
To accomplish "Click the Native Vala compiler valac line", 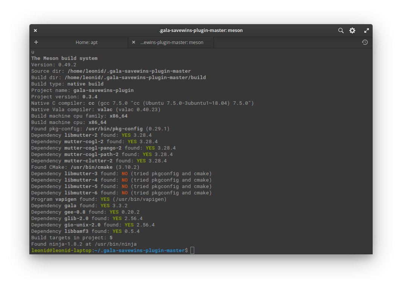I will coord(96,110).
